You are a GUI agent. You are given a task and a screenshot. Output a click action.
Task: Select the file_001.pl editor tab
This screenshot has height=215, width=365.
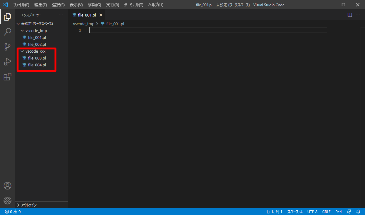pyautogui.click(x=87, y=15)
